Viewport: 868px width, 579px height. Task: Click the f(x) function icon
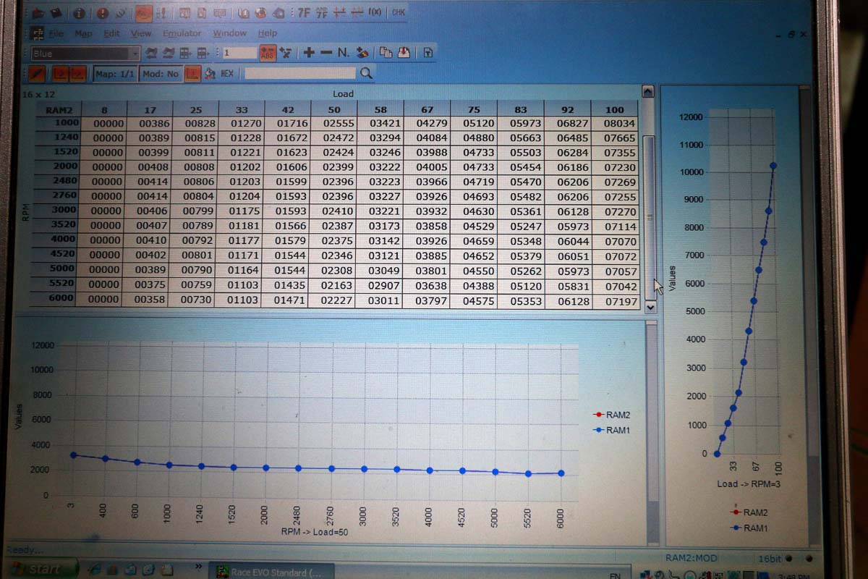tap(375, 12)
